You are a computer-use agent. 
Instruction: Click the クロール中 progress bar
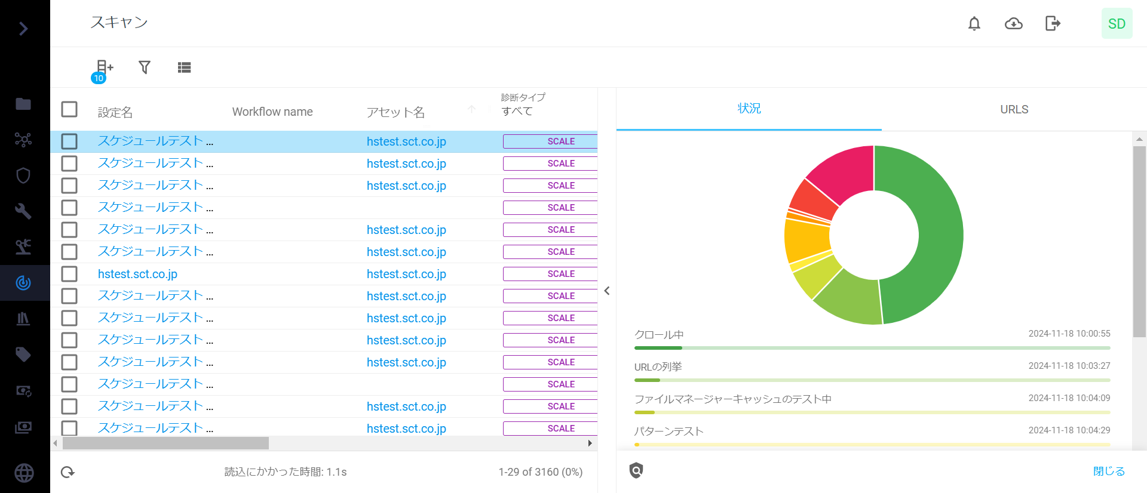(872, 348)
